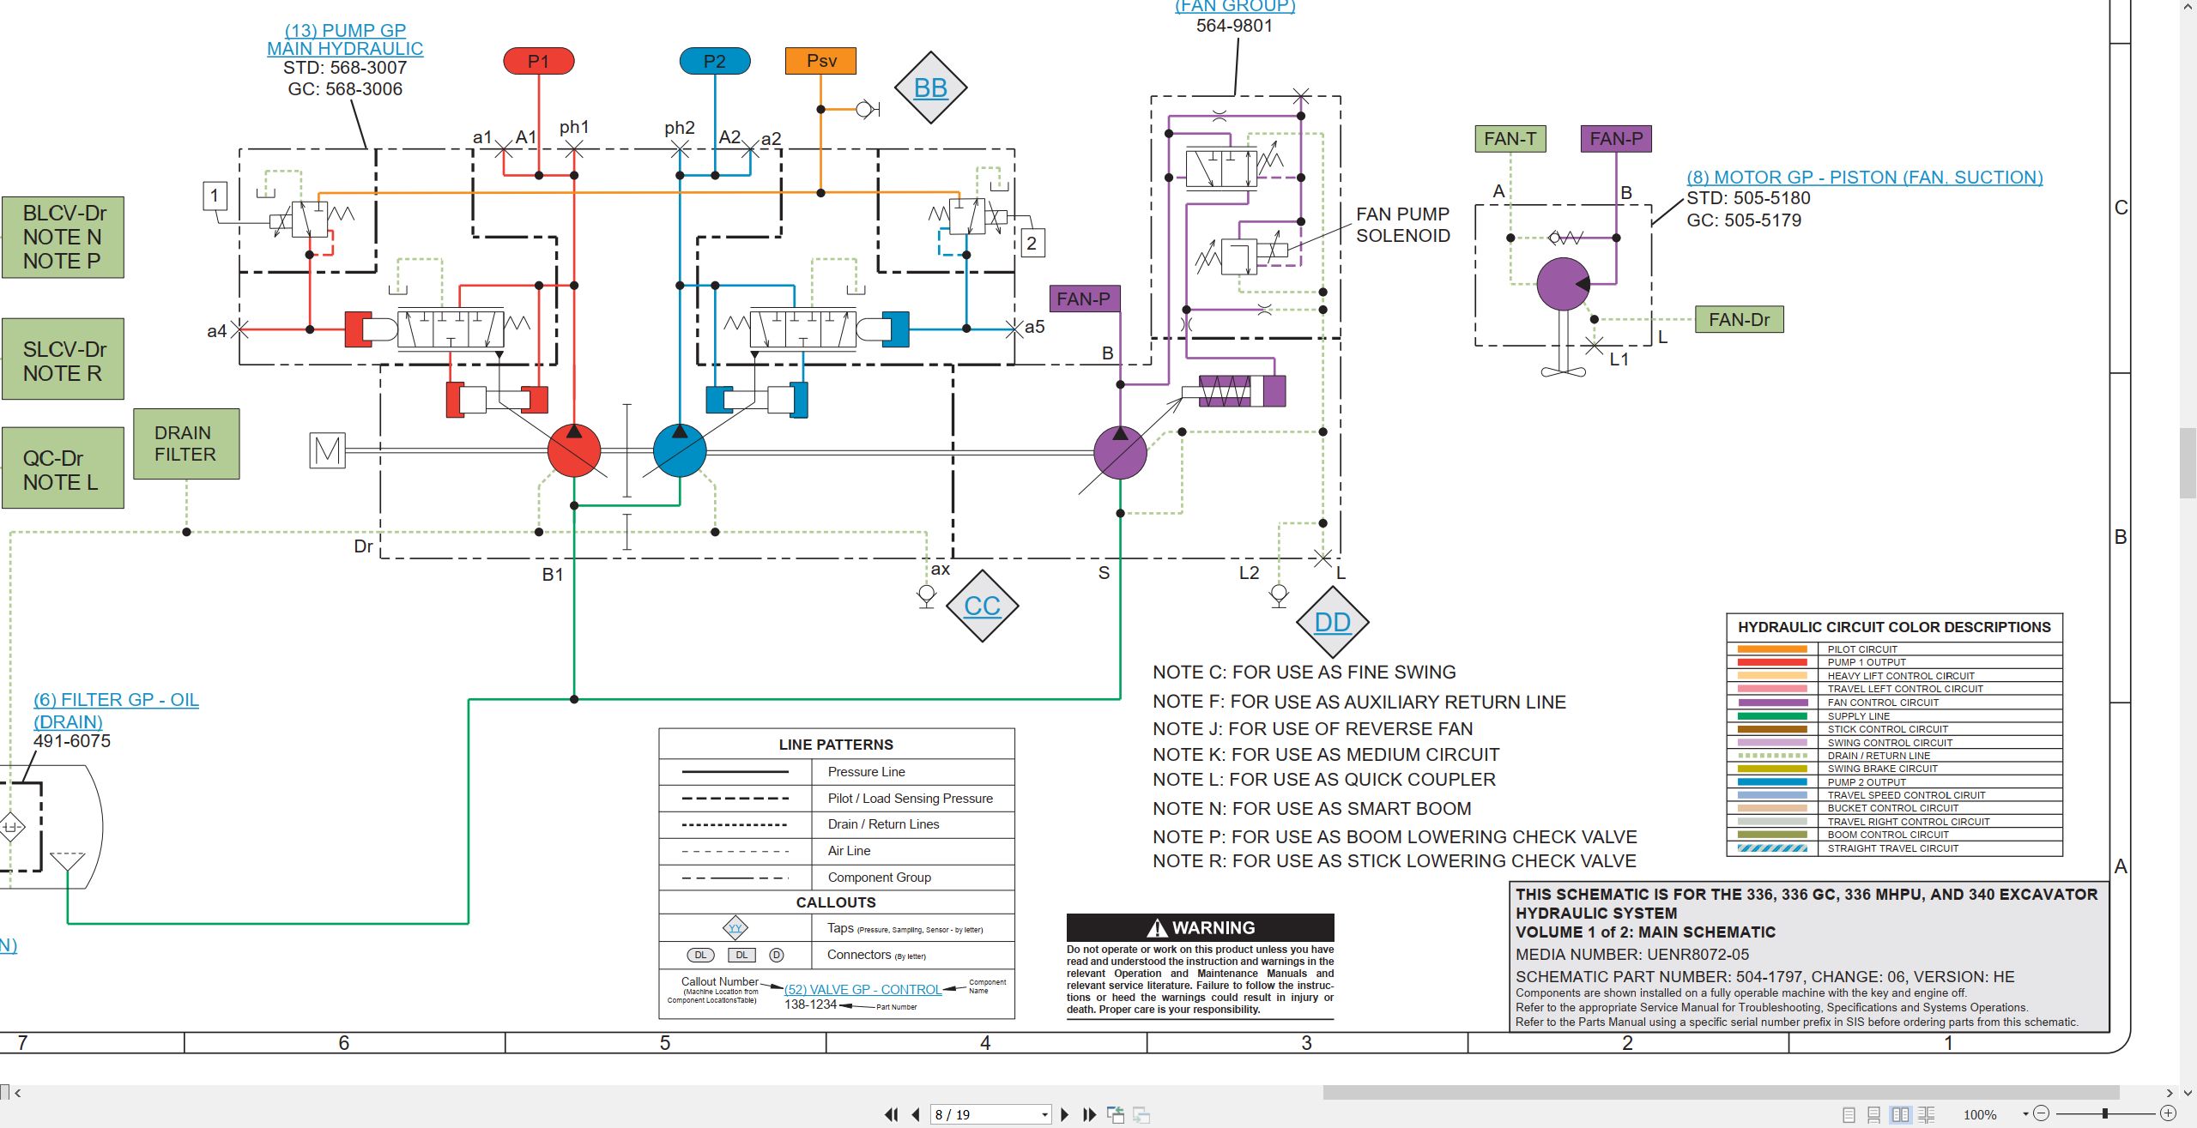The image size is (2197, 1128).
Task: Click the BLCV-Dr NOTE N NOTE P box
Action: click(63, 237)
